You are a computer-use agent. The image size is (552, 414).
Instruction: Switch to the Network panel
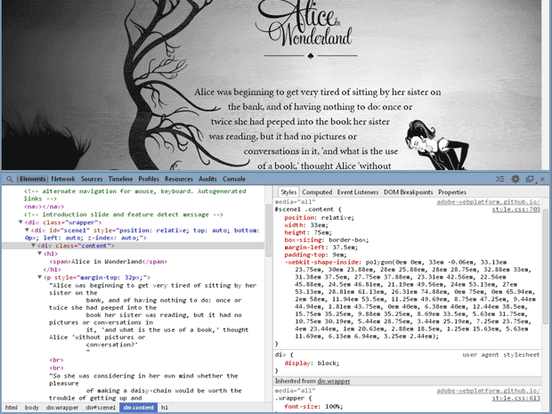pyautogui.click(x=63, y=179)
